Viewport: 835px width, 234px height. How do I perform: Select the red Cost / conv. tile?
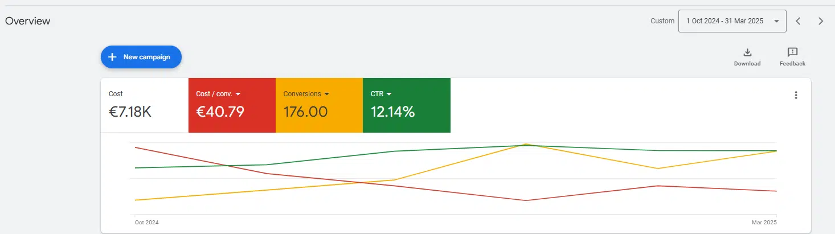click(232, 105)
